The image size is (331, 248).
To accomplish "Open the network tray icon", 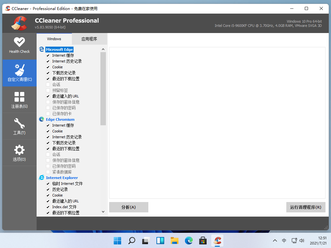I will click(x=294, y=241).
